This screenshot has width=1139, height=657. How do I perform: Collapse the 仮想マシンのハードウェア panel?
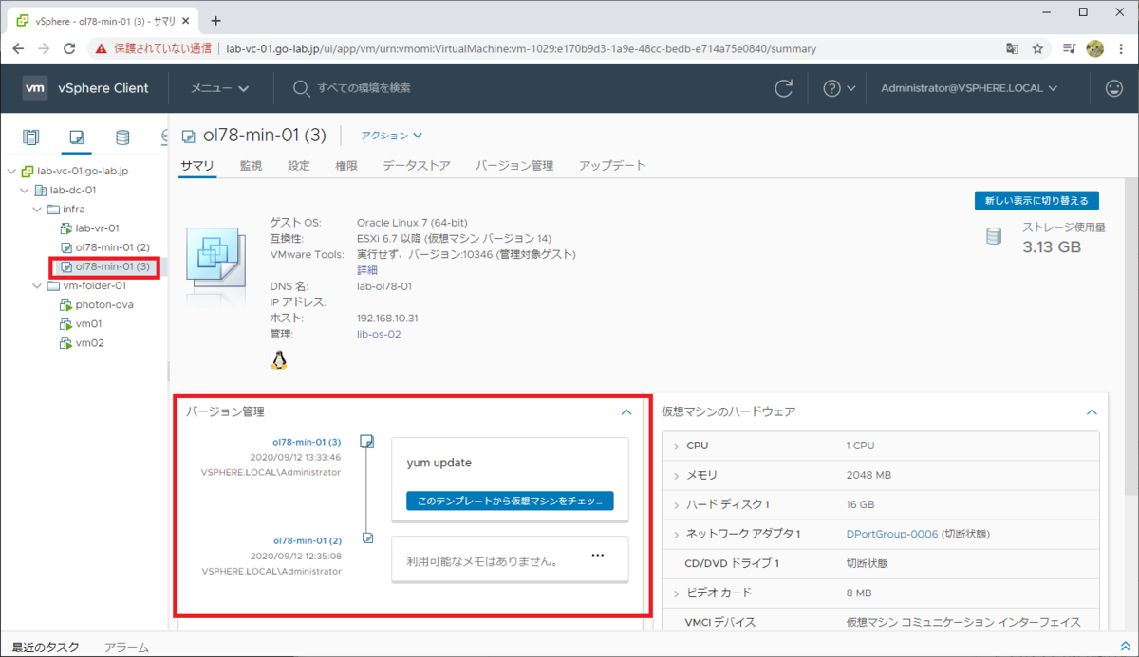coord(1092,412)
